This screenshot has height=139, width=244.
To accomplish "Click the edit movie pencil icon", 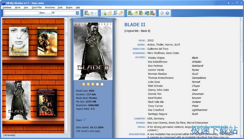I will 141,13.
